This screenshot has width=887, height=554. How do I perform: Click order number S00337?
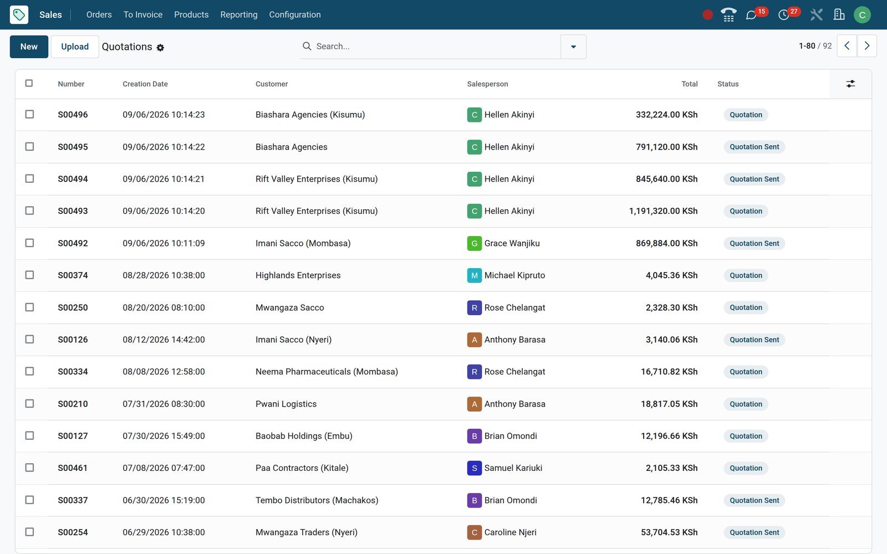(73, 500)
